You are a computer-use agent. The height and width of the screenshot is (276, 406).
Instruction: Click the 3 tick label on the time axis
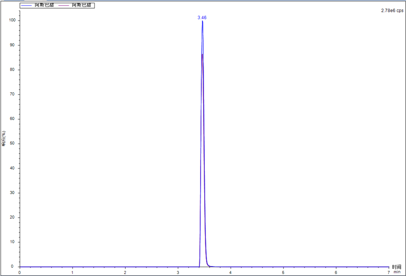pyautogui.click(x=178, y=272)
